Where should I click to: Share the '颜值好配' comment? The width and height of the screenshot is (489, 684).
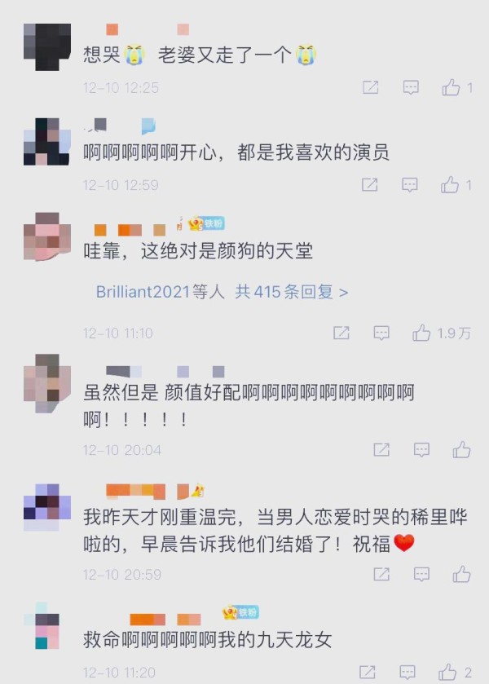(381, 450)
